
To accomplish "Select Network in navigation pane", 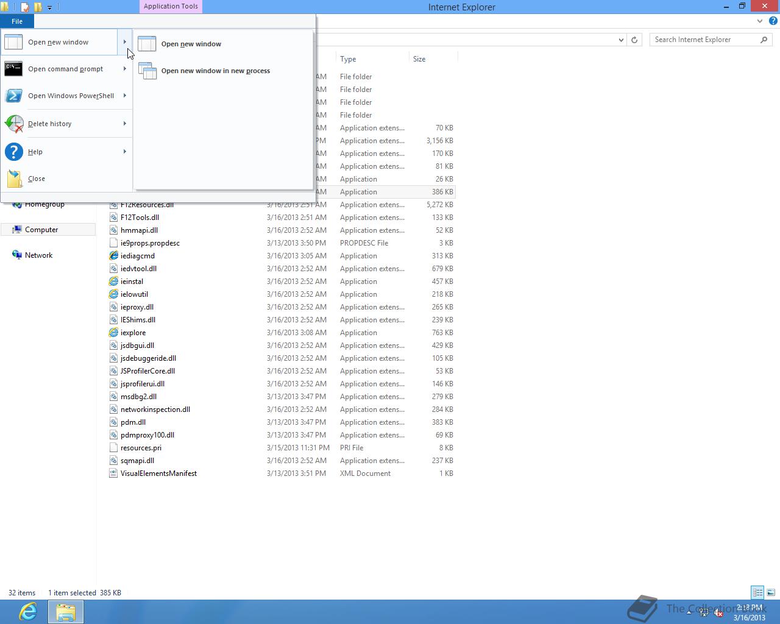I will (38, 255).
